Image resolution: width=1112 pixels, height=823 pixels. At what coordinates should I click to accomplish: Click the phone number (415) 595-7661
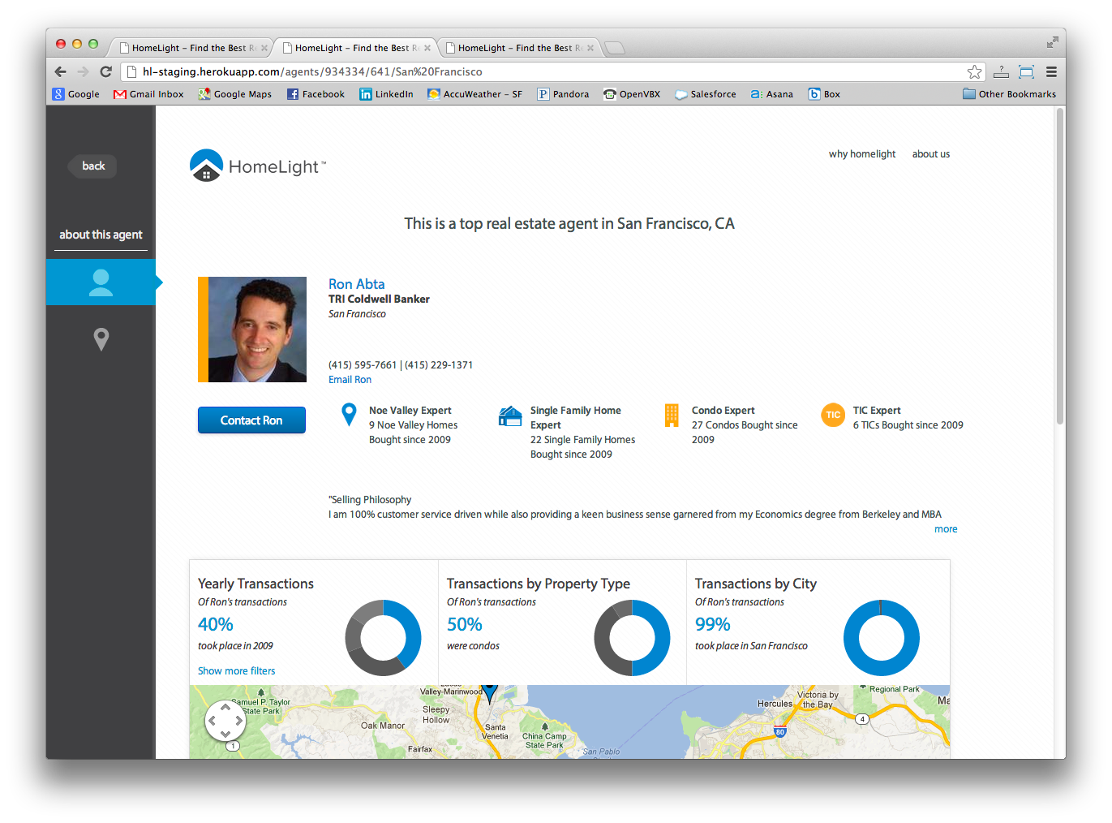coord(363,365)
